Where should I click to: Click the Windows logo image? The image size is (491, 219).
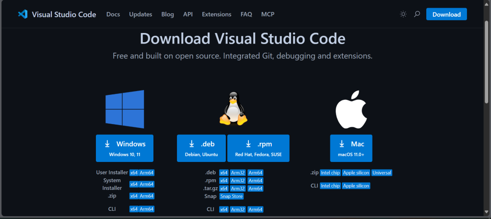(125, 109)
